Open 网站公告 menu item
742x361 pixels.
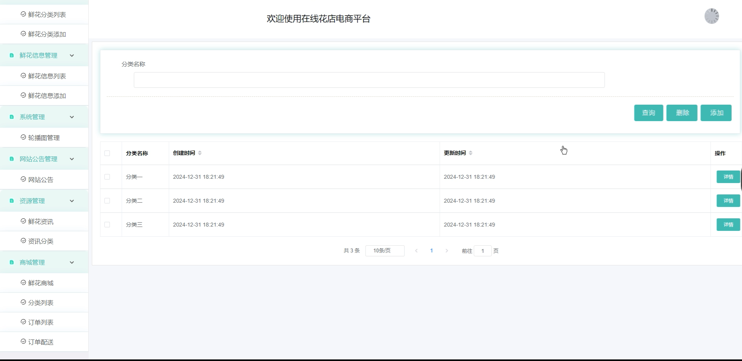[44, 180]
